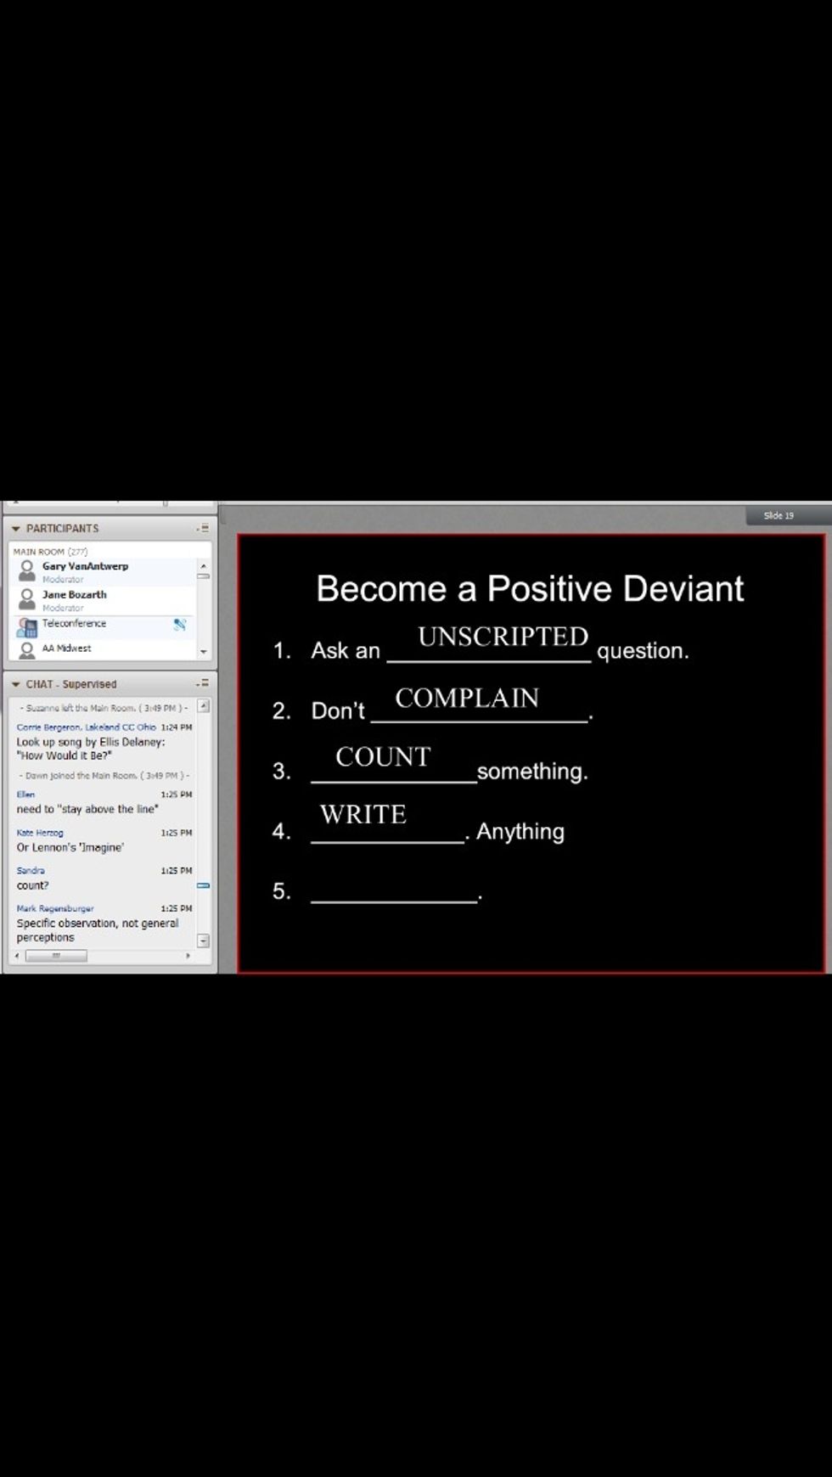The height and width of the screenshot is (1477, 832).
Task: Click Jane Bozarth's avatar icon
Action: 27,598
